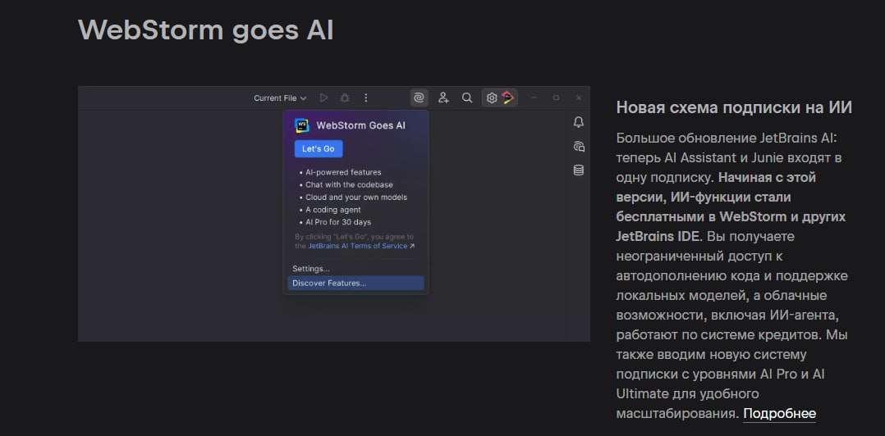The image size is (885, 436).
Task: Click the colorful JetBrains Toolbox icon
Action: [x=508, y=98]
